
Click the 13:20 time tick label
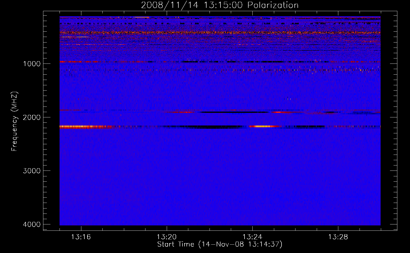click(x=166, y=237)
